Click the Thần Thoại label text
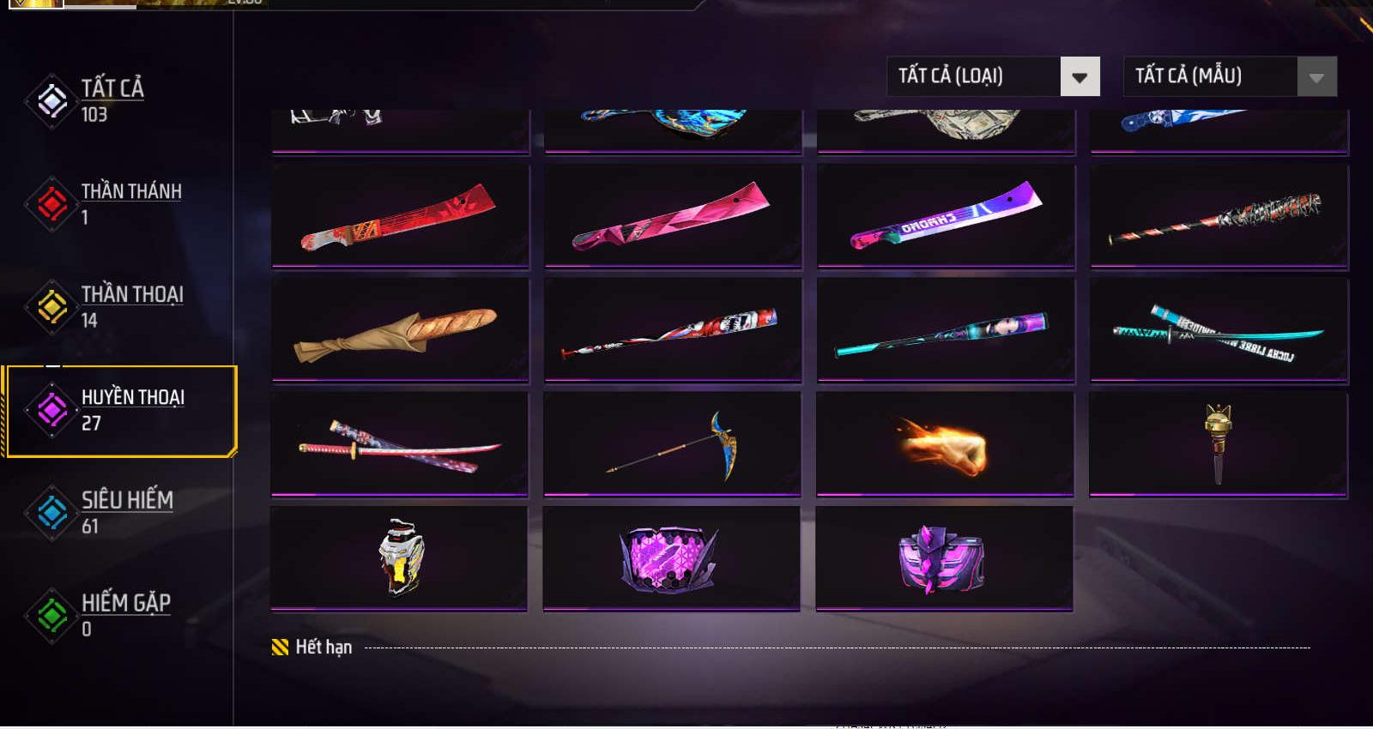1373x729 pixels. (132, 294)
